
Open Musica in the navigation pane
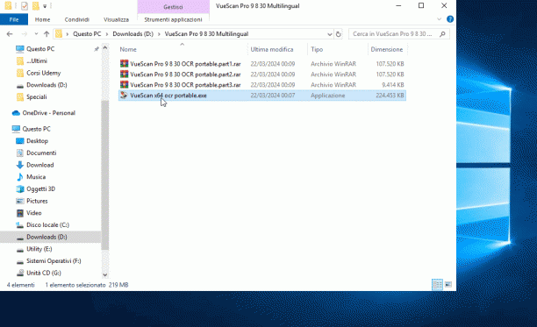[x=36, y=177]
